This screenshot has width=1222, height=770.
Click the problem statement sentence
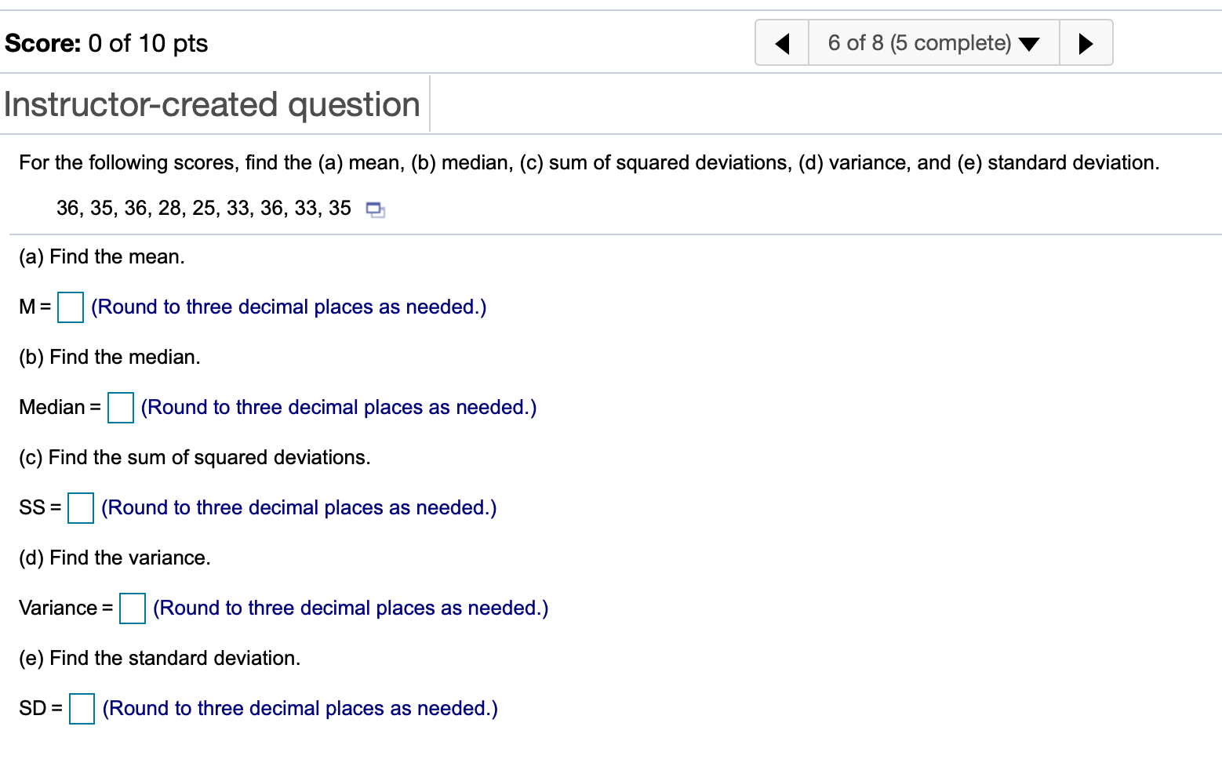coord(588,162)
